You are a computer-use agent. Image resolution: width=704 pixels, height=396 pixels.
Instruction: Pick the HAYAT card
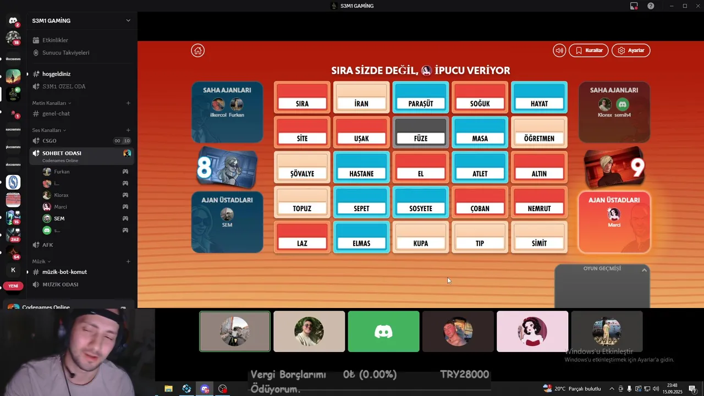coord(539,97)
